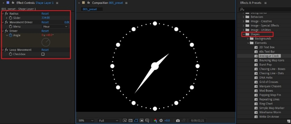The height and width of the screenshot is (124, 291).
Task: Click the reset exposure icon
Action: point(161,121)
